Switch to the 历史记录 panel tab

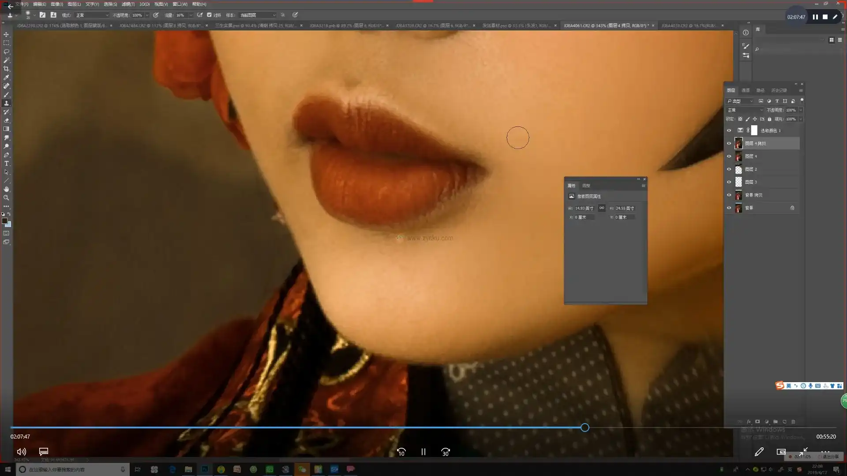point(779,90)
